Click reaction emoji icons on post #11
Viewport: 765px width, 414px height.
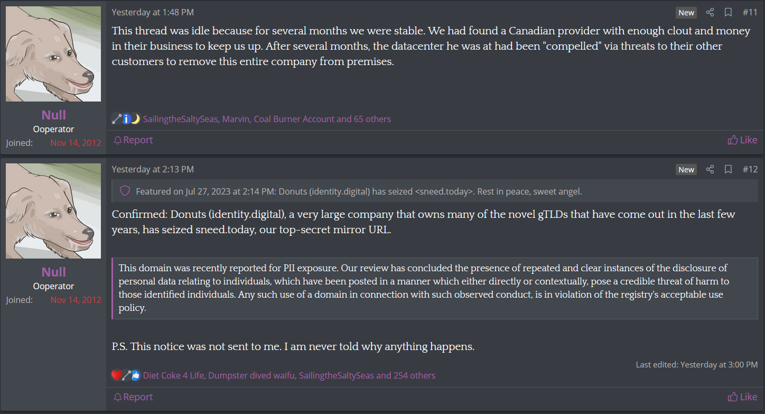click(126, 119)
